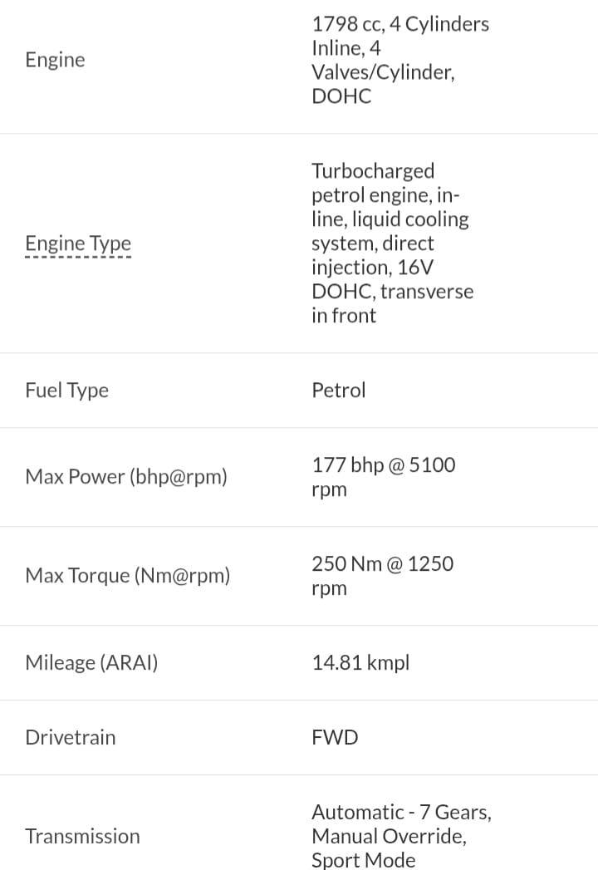Click the Manual Override transmission text
The width and height of the screenshot is (598, 870).
[x=389, y=836]
